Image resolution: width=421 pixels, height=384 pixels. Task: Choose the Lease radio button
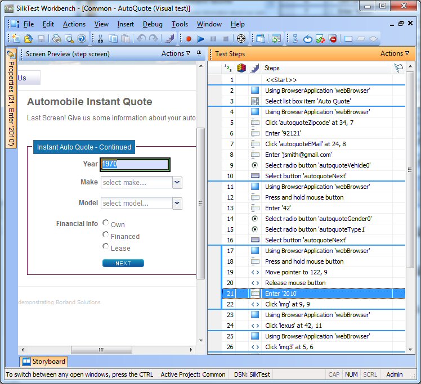(x=106, y=247)
